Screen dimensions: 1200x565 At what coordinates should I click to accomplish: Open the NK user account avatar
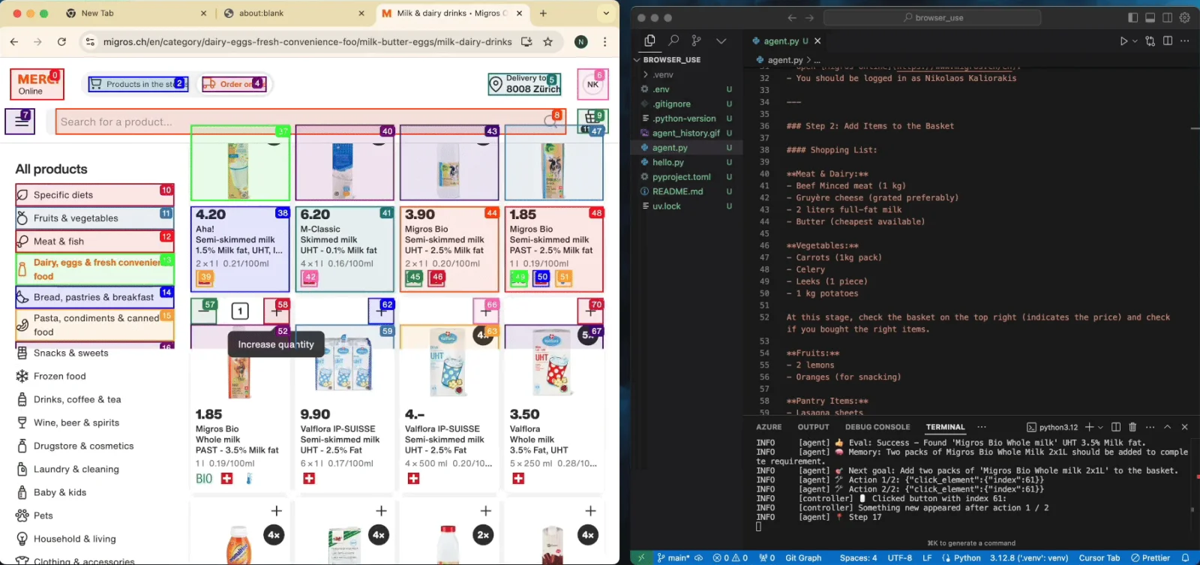coord(592,84)
